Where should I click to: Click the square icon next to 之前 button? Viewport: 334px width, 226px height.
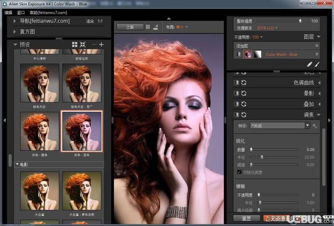147,27
